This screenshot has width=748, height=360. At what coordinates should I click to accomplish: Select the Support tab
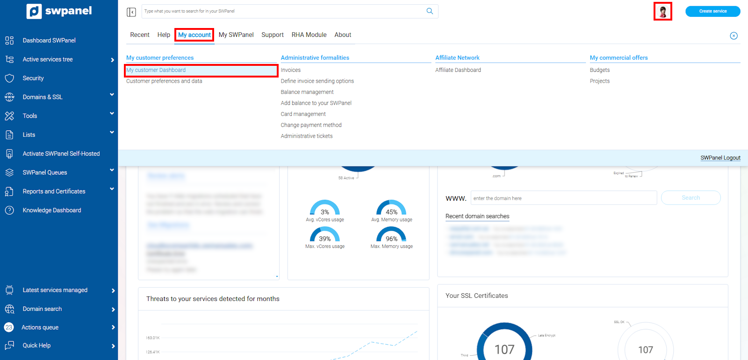[273, 35]
